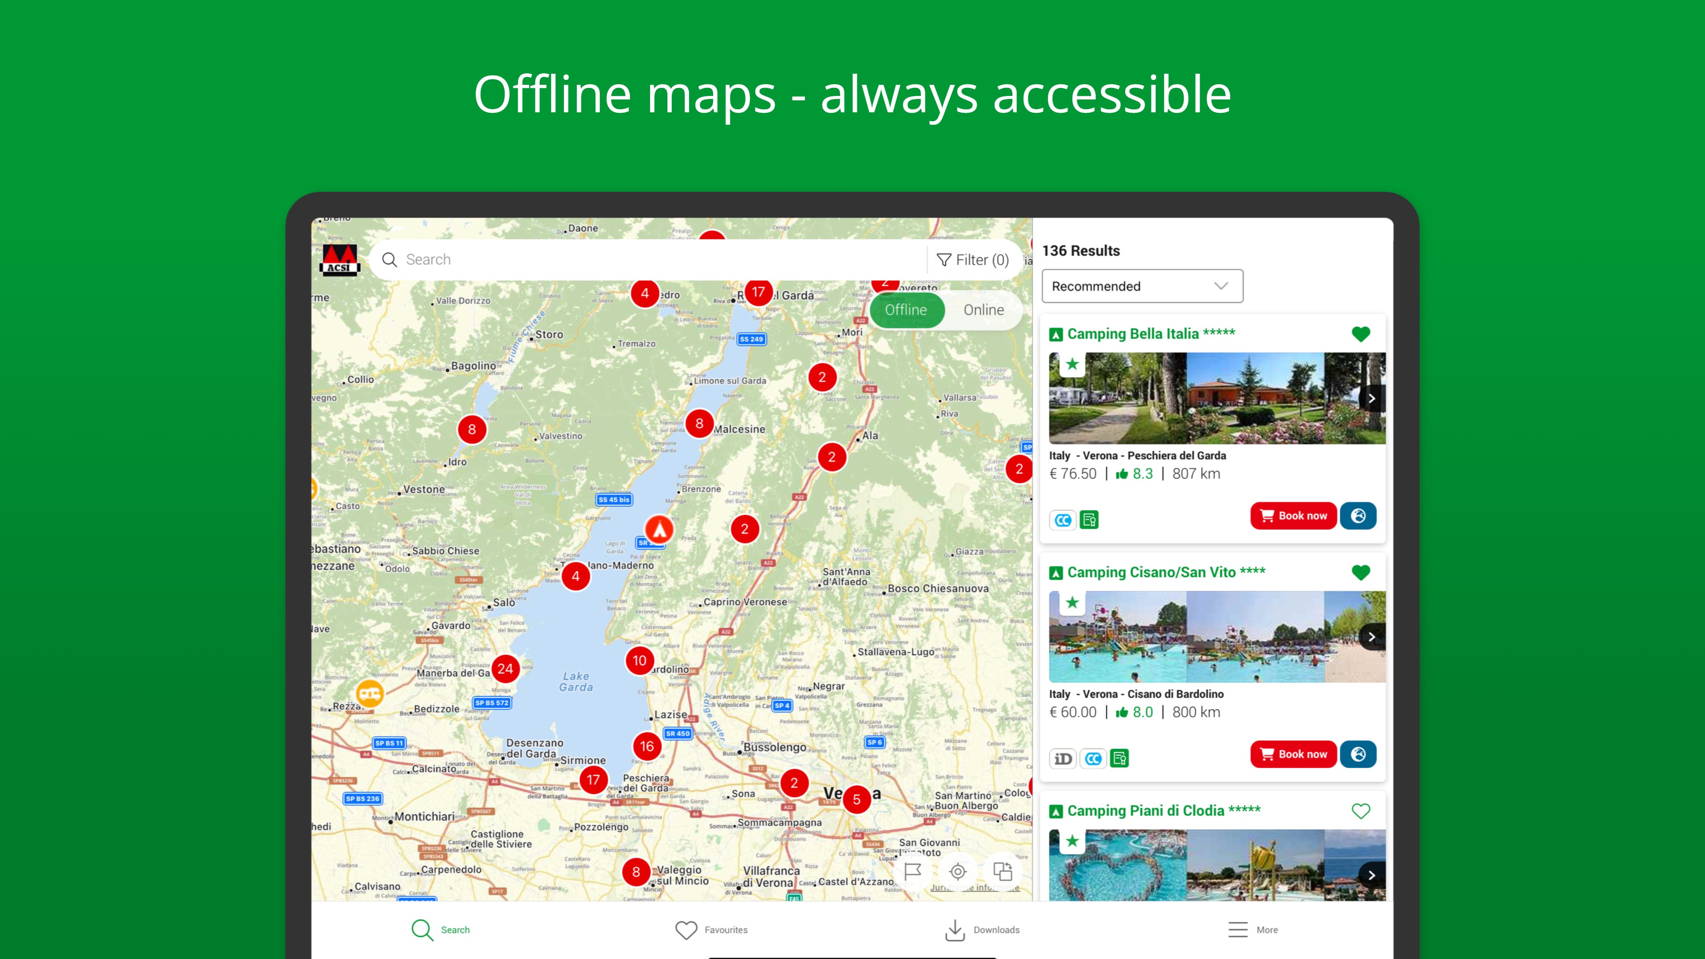This screenshot has height=959, width=1705.
Task: Click the map layers icon
Action: click(x=1003, y=872)
